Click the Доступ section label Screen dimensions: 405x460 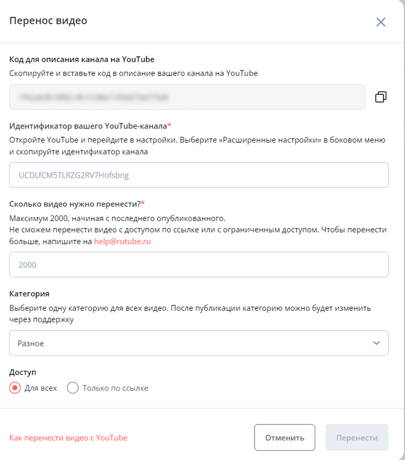click(x=22, y=373)
